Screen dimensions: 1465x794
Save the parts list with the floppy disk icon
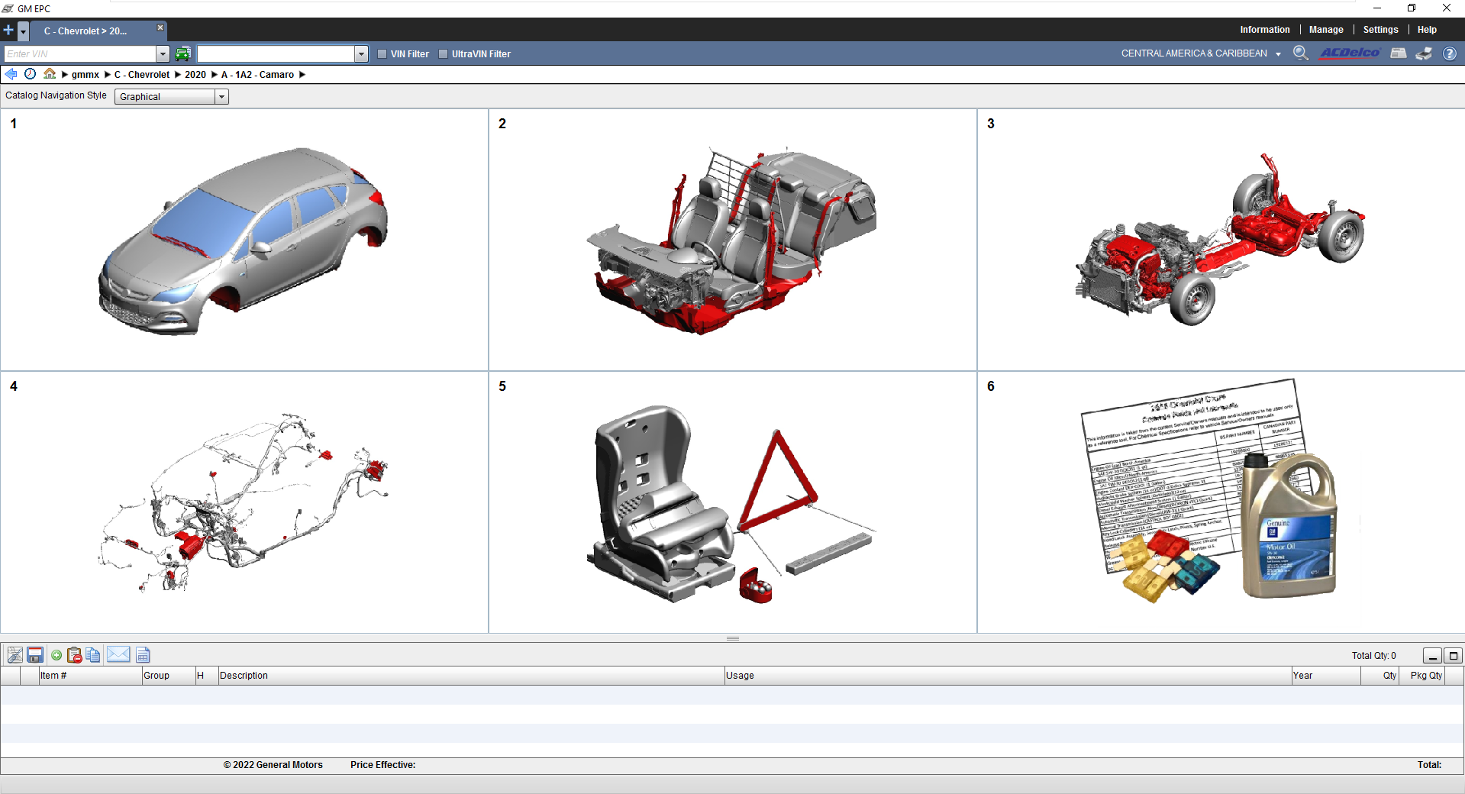click(35, 655)
